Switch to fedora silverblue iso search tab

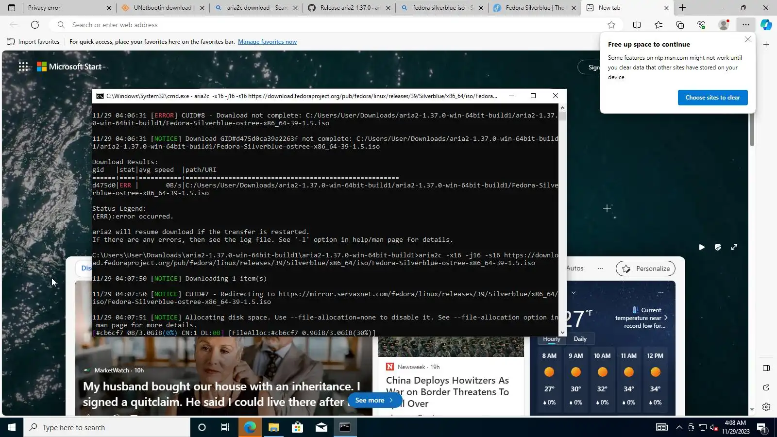(443, 8)
